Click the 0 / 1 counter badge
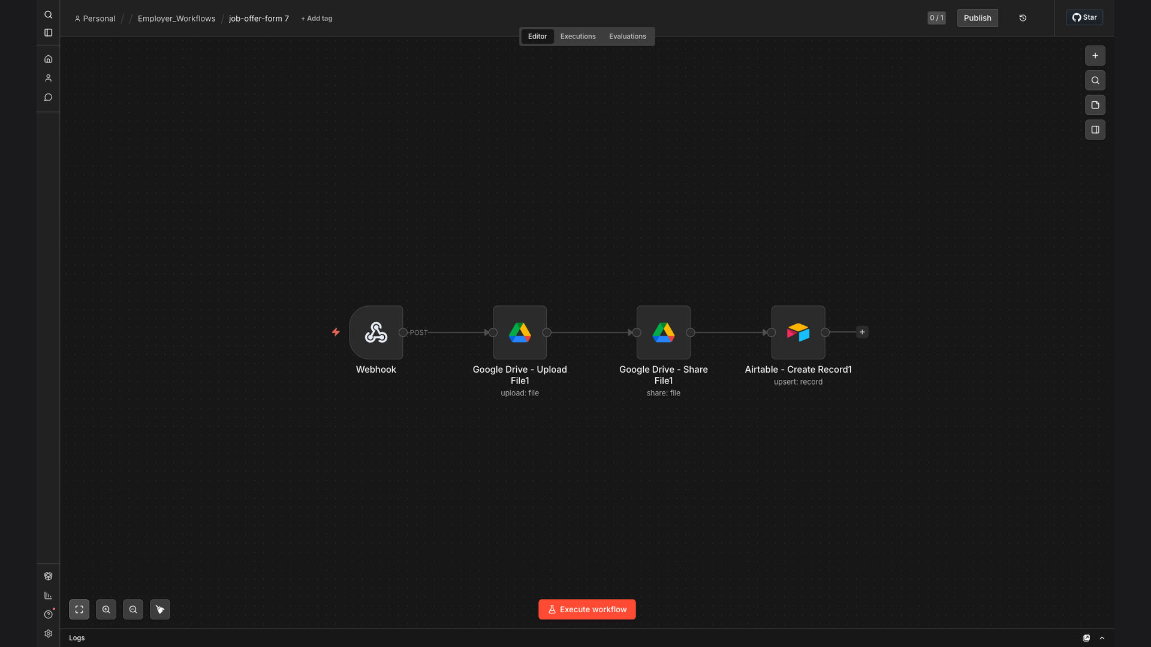This screenshot has width=1151, height=647. [x=936, y=18]
